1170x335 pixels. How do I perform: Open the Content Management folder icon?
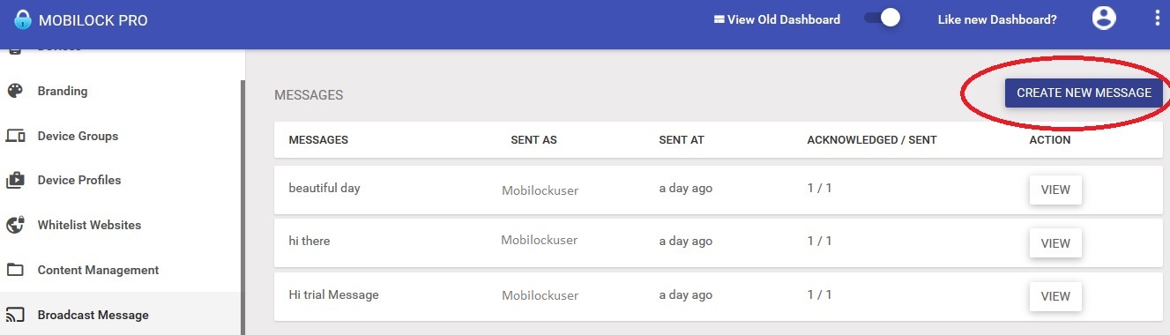15,270
